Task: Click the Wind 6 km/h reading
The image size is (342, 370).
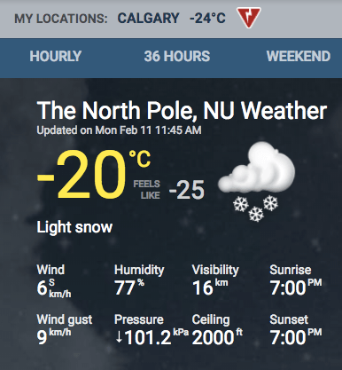Action: (x=54, y=281)
